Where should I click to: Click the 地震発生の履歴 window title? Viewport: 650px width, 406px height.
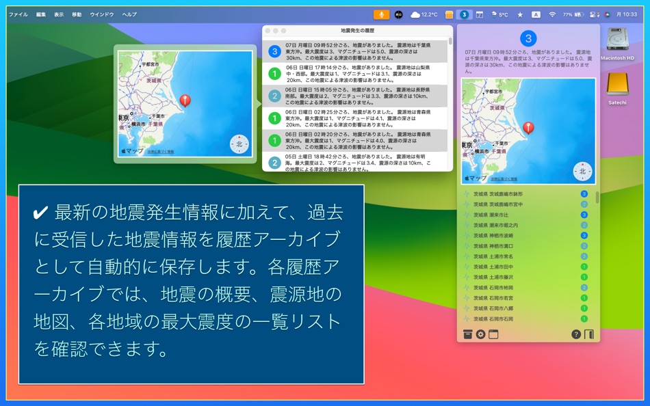click(x=357, y=31)
